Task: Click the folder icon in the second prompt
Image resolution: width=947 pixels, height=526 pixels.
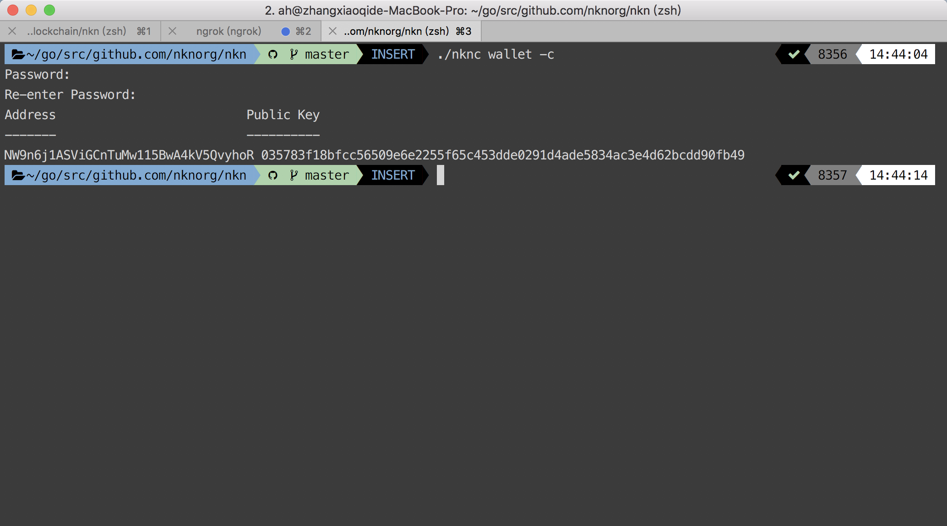Action: (x=18, y=175)
